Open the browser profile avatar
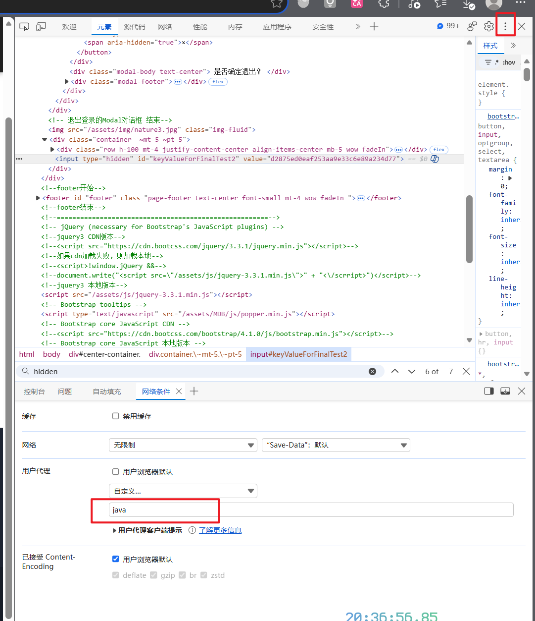 (x=494, y=4)
